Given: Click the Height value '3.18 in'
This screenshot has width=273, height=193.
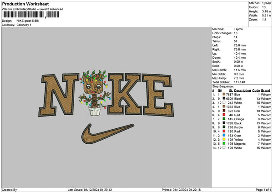Looking at the screenshot, I should pos(266,11).
